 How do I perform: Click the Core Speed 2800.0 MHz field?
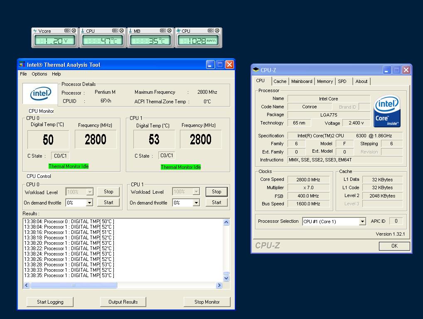308,180
